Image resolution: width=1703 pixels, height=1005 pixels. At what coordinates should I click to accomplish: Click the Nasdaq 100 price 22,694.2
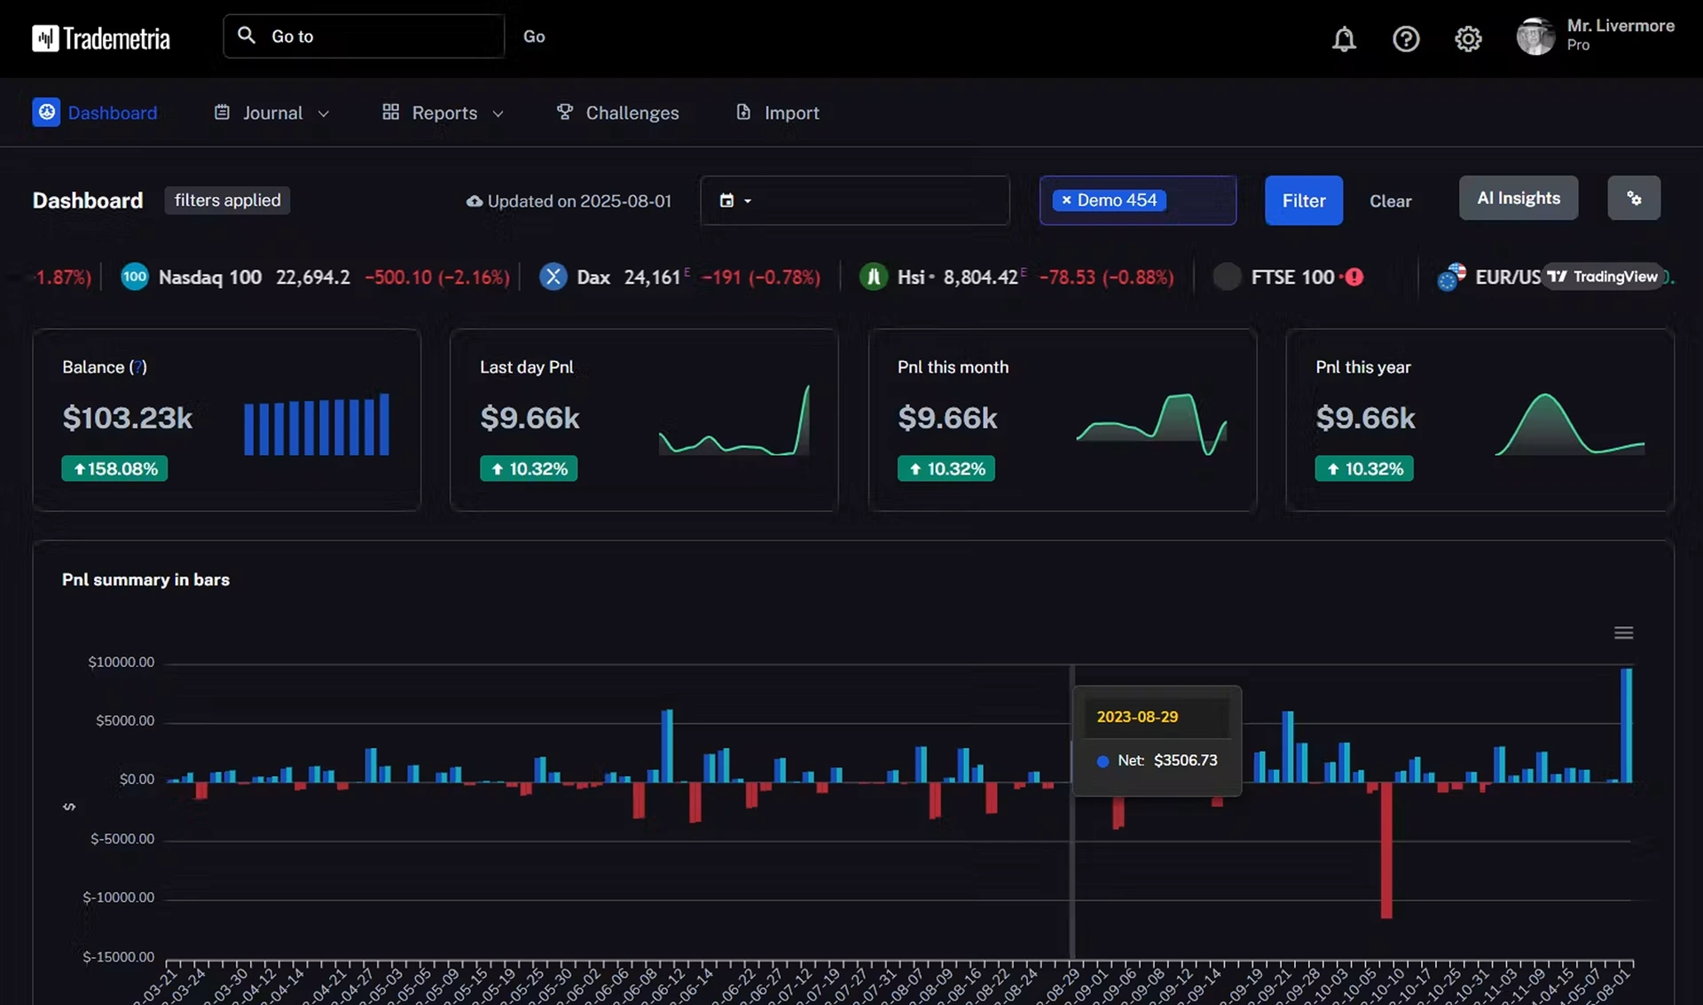312,277
